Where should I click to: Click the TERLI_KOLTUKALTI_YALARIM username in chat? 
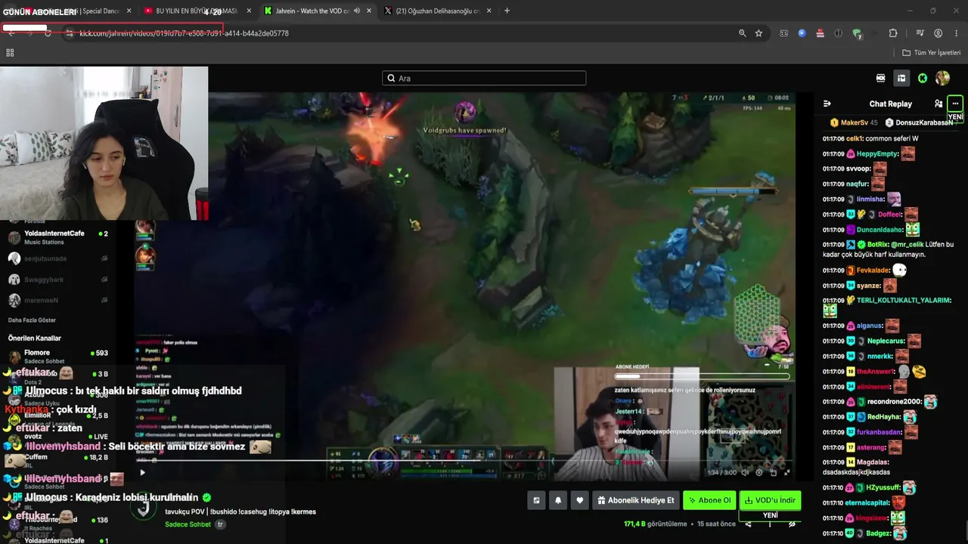click(904, 301)
